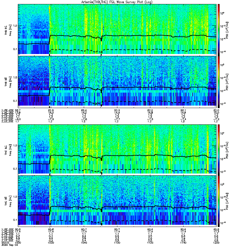Image resolution: width=231 pixels, height=247 pixels.
Task: Click '0.1' frequency tick of THC B-perpendicular panel
Action: [x=15, y=169]
